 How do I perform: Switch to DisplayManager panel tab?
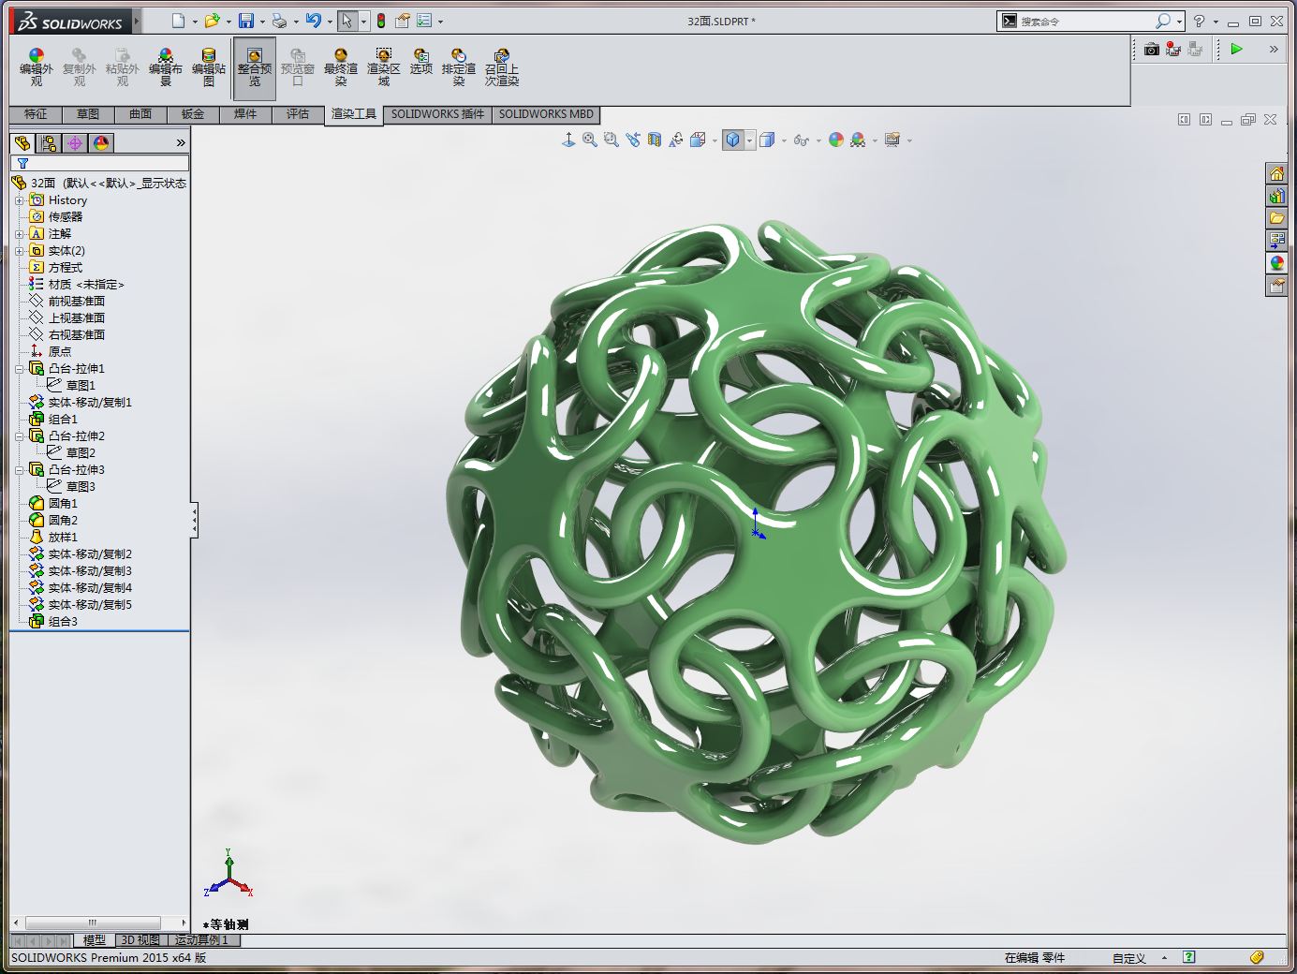point(101,142)
